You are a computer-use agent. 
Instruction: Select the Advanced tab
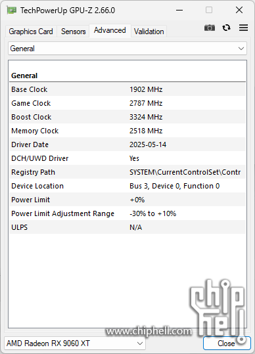110,30
